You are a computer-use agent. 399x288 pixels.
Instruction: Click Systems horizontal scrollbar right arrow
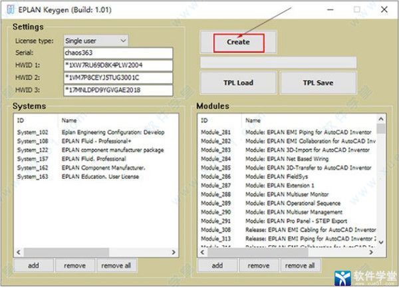[x=174, y=252]
